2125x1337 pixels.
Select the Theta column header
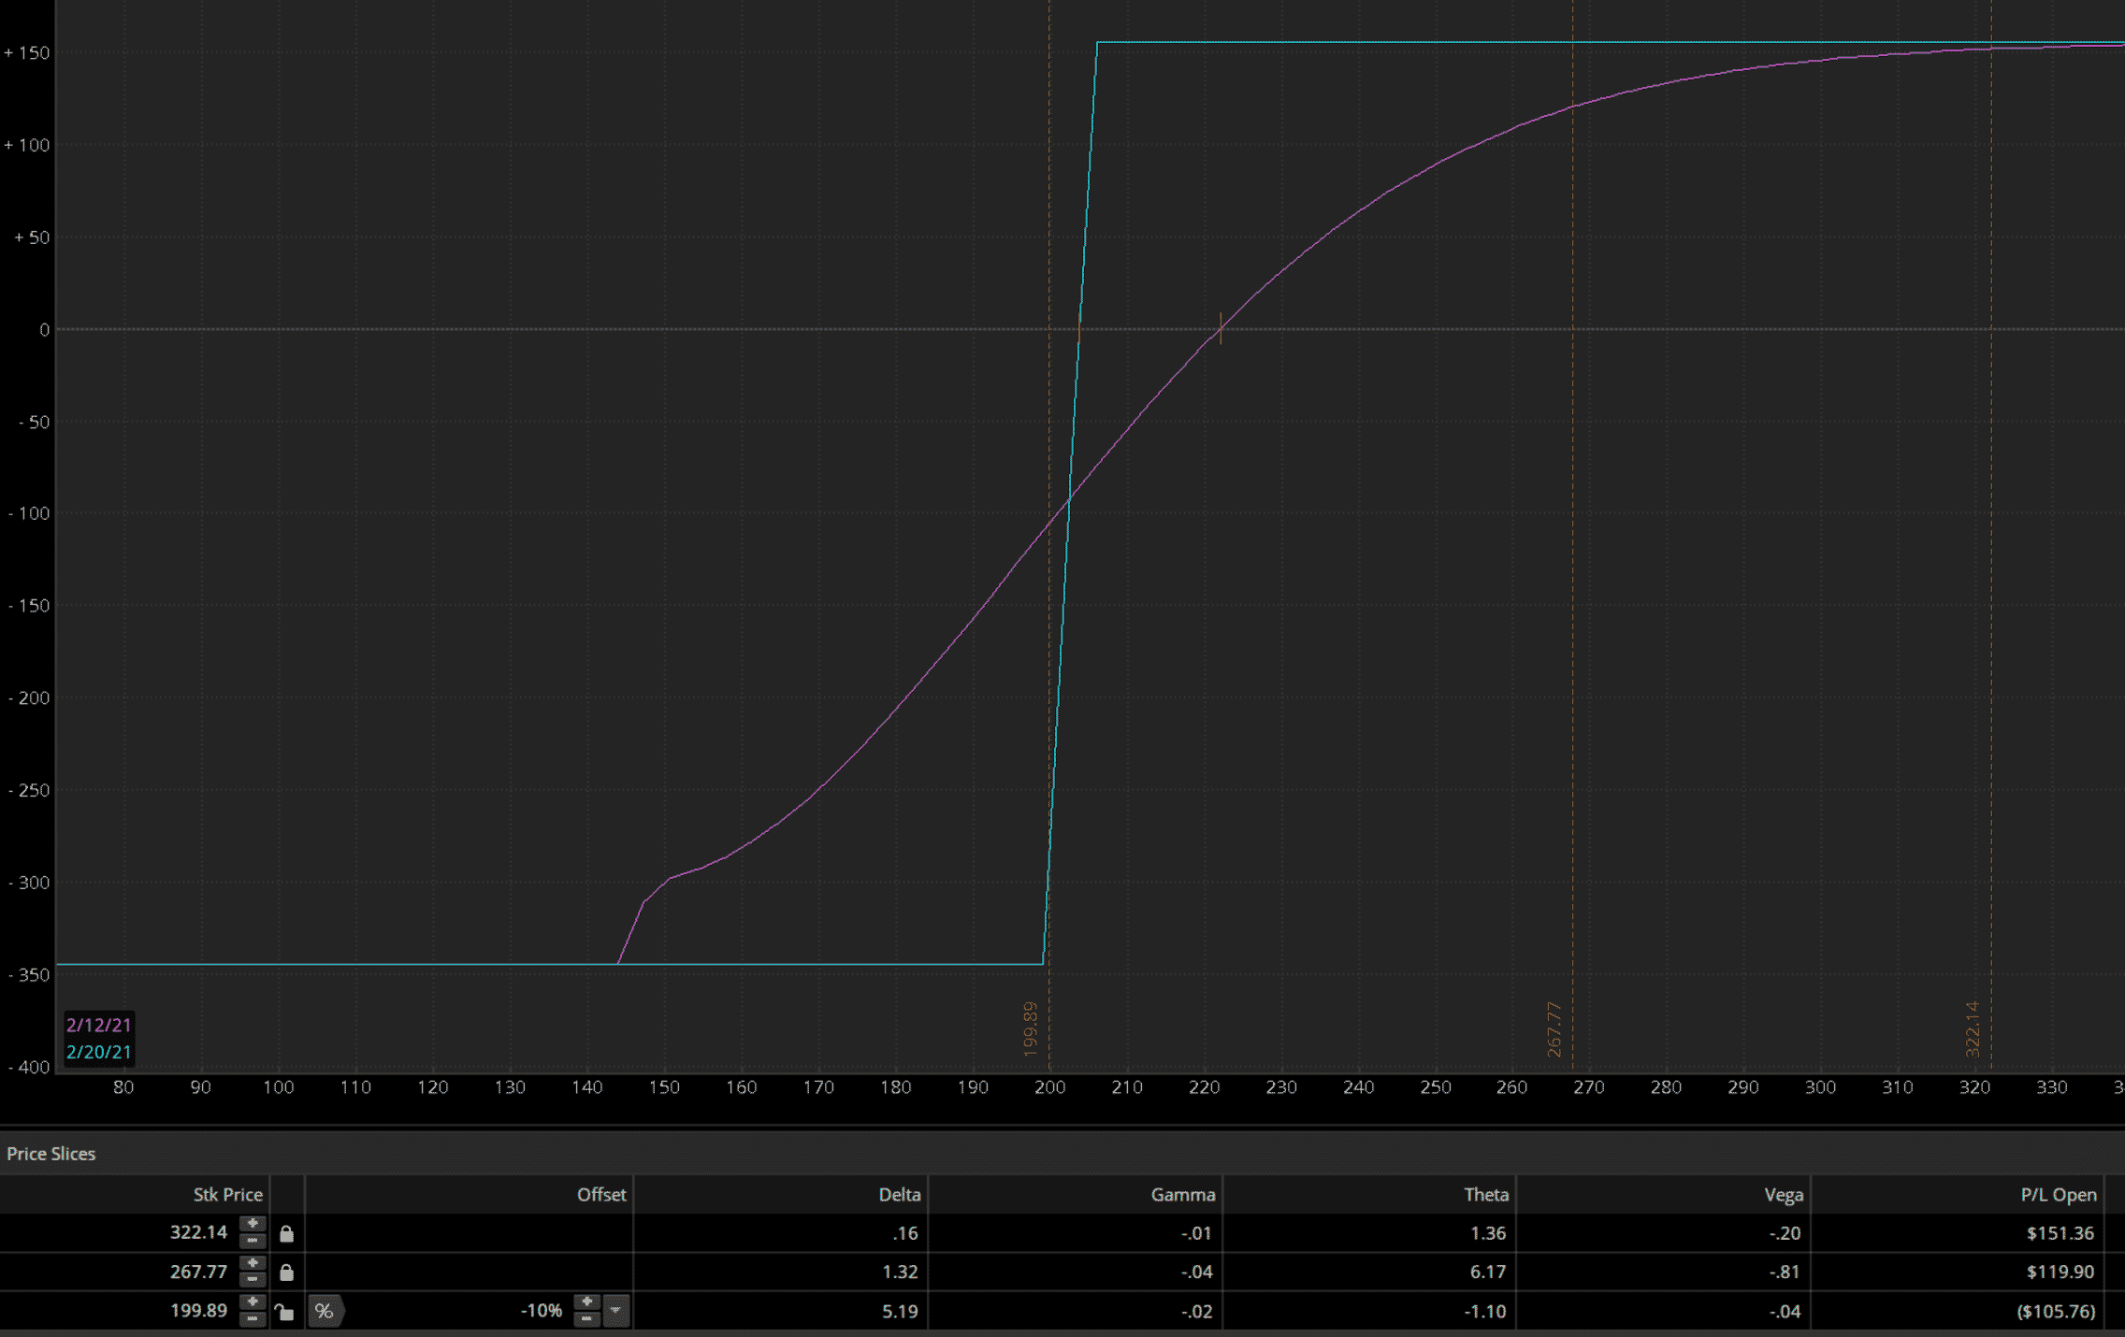pos(1485,1194)
